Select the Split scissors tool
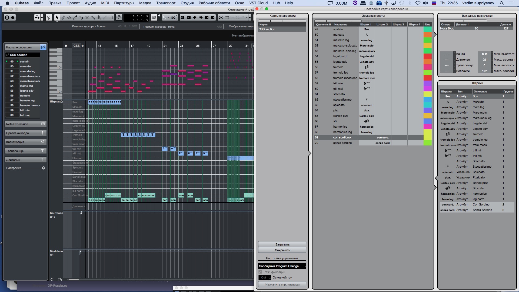This screenshot has height=292, width=519. coord(81,18)
